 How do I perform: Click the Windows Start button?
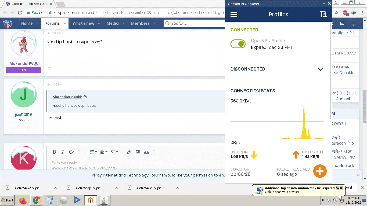[x=8, y=200]
